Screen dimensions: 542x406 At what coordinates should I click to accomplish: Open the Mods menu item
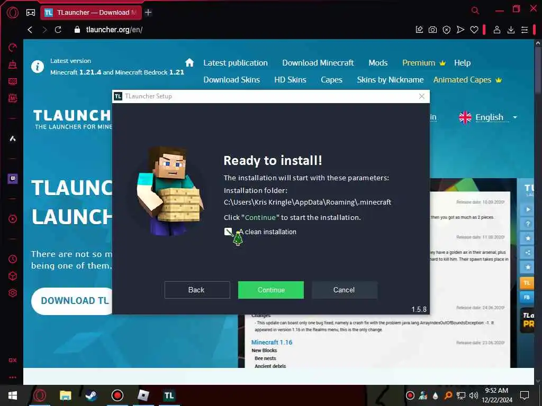pos(378,63)
